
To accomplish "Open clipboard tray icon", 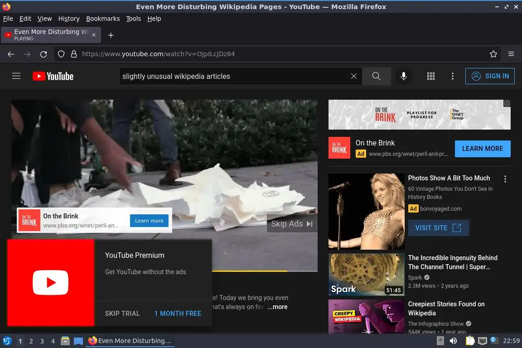I will coord(470,341).
